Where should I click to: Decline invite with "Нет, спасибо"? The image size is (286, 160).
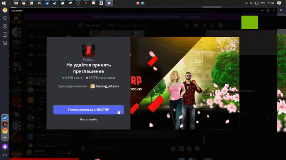click(x=88, y=119)
